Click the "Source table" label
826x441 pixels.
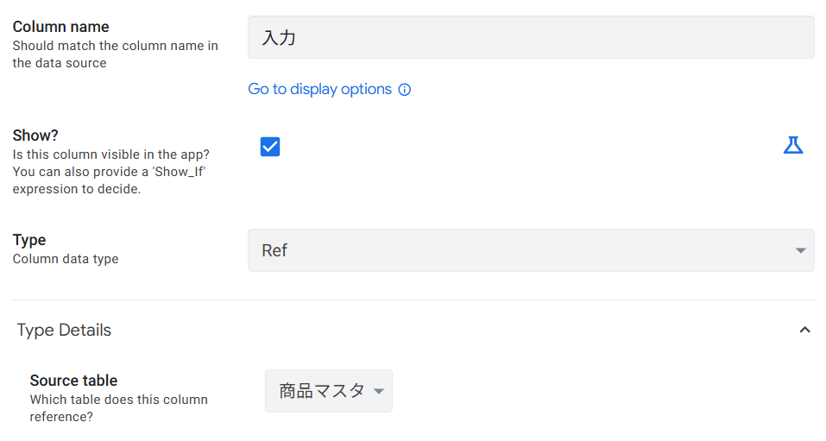click(x=73, y=381)
